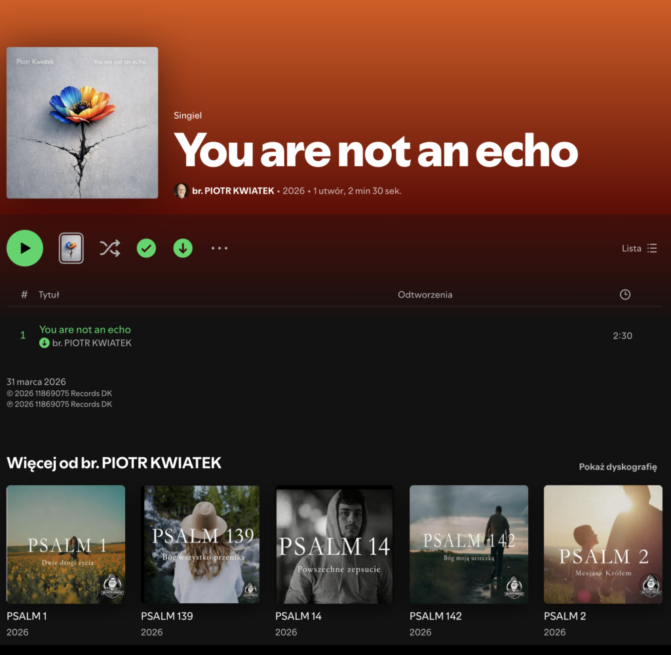671x655 pixels.
Task: Click the artist avatar next to br. PIOTR KWIATEK
Action: [182, 191]
